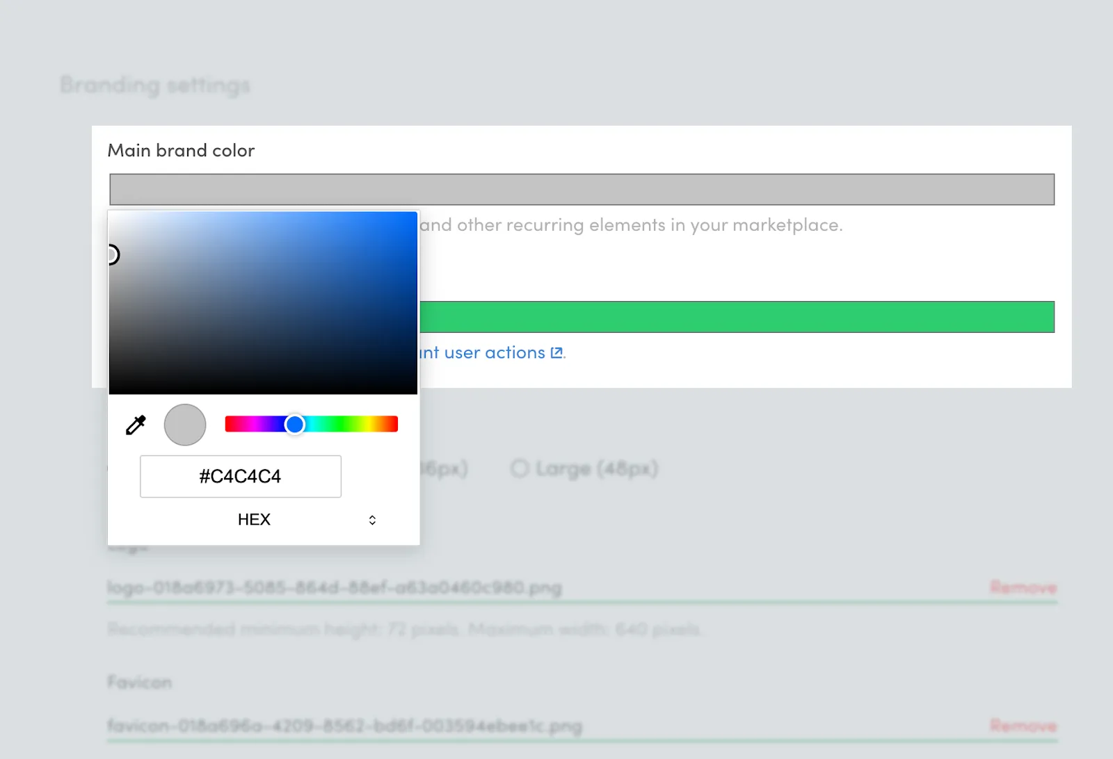Screen dimensions: 1113x759
Task: Click the 'Favicon' label
Action: (x=139, y=682)
